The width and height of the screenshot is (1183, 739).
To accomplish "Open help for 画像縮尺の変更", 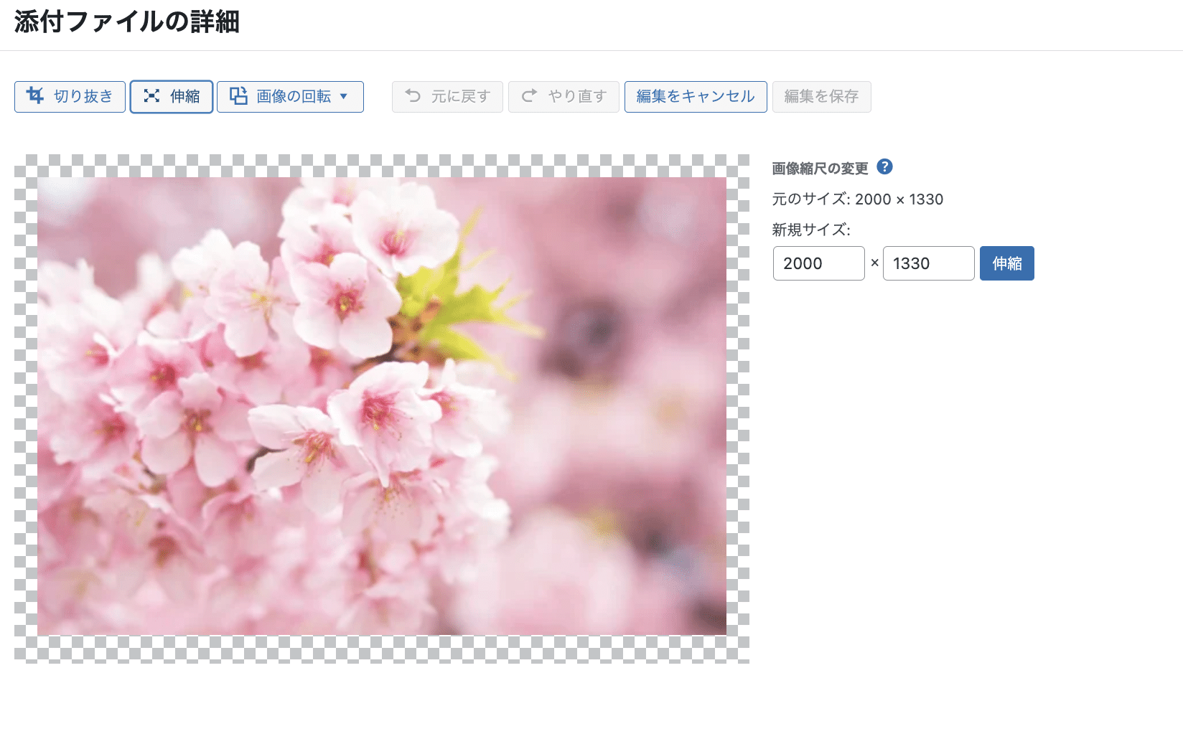I will [885, 166].
